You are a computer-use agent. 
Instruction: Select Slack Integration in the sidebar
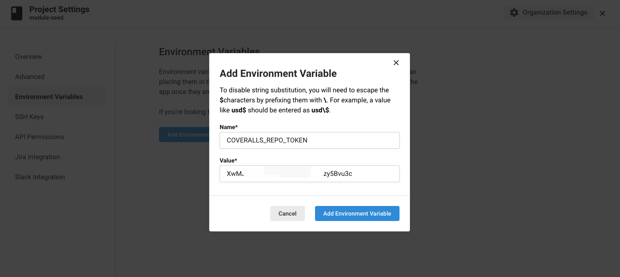(40, 177)
